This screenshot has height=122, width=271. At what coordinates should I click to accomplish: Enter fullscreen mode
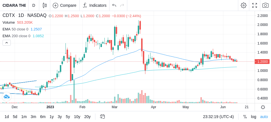tap(255, 5)
